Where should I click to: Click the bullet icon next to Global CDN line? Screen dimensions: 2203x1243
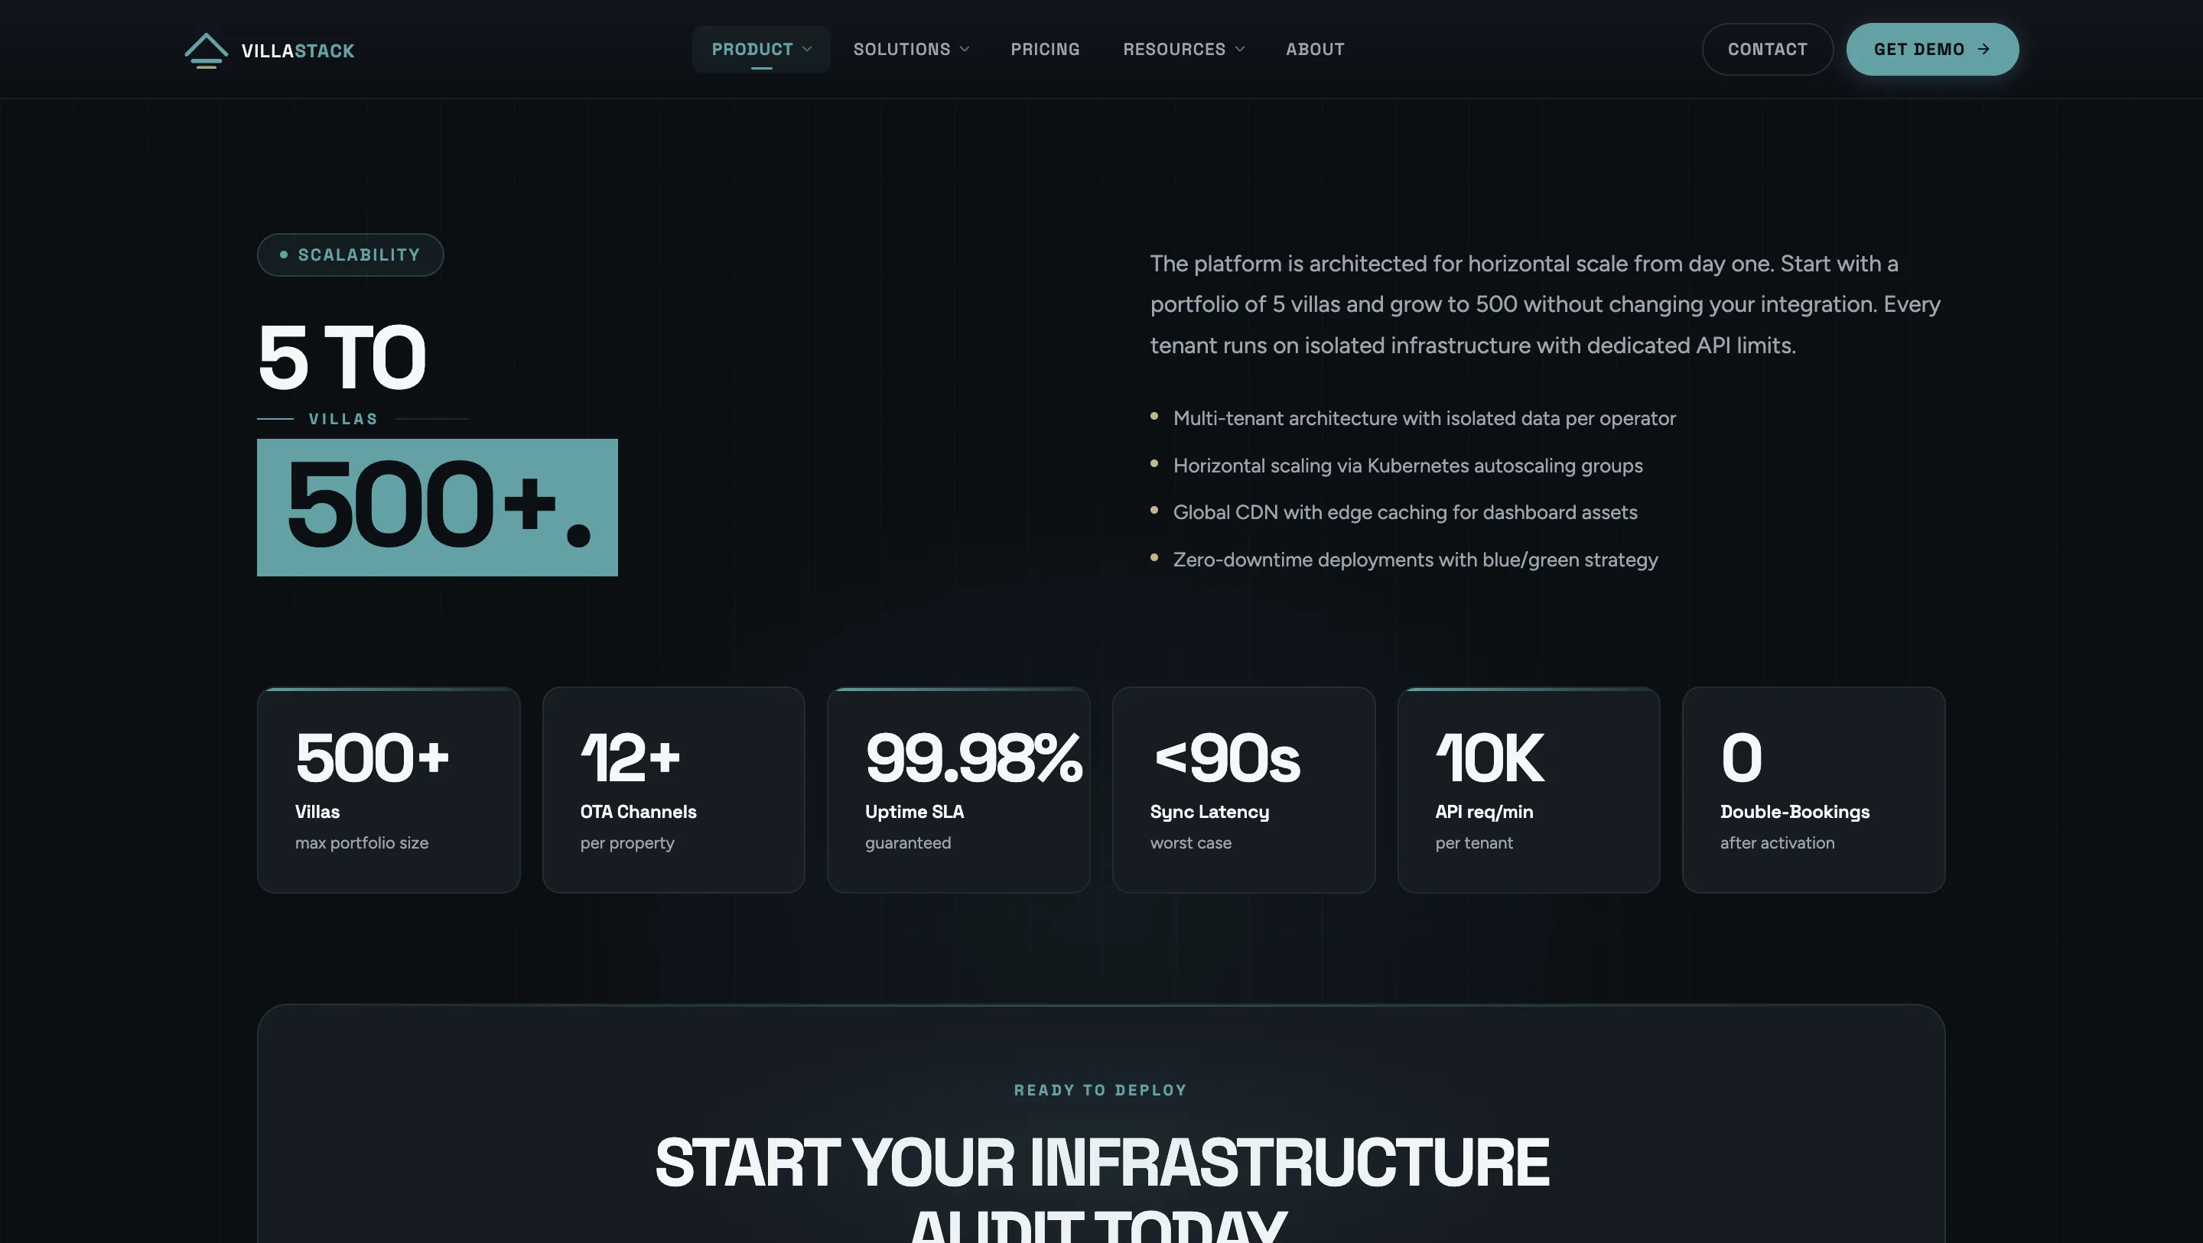tap(1154, 512)
